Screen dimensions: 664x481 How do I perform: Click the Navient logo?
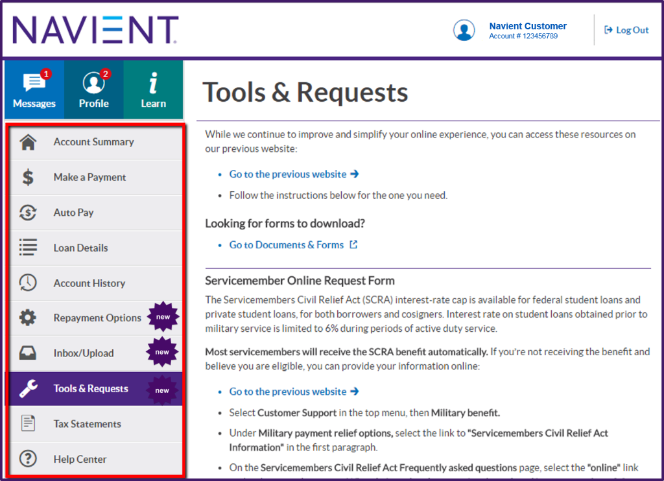pos(95,30)
